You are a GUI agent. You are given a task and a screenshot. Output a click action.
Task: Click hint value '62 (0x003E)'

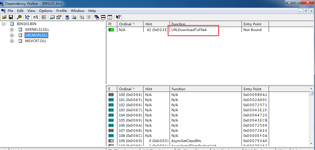[158, 30]
